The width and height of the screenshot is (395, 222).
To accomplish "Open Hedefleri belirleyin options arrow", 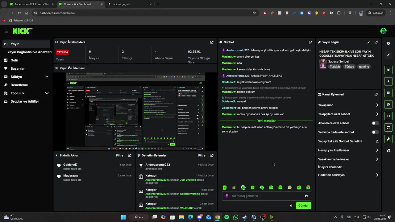I will coord(377,175).
